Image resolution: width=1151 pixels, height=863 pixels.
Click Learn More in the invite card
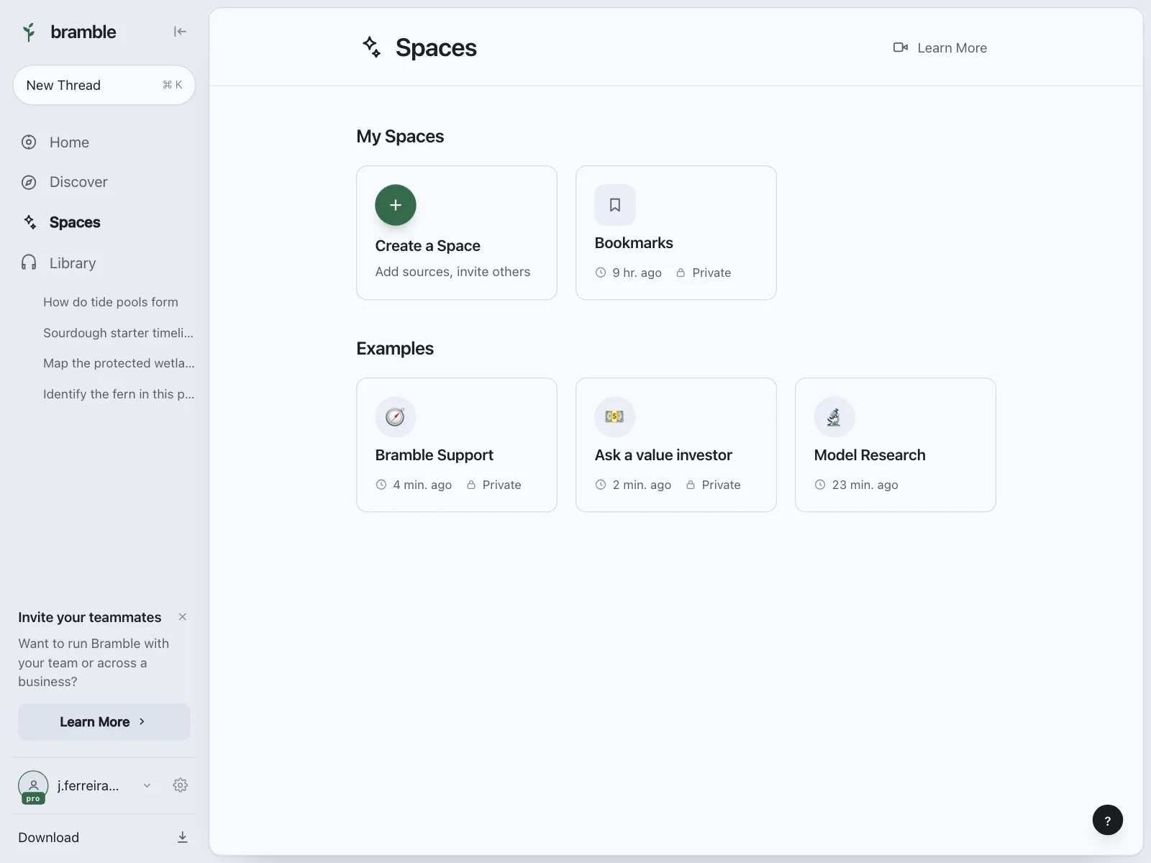[x=104, y=721]
